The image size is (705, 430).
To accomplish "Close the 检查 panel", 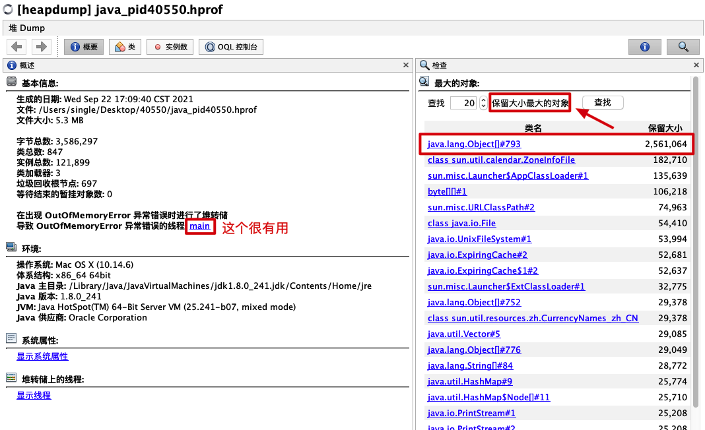I will (696, 65).
